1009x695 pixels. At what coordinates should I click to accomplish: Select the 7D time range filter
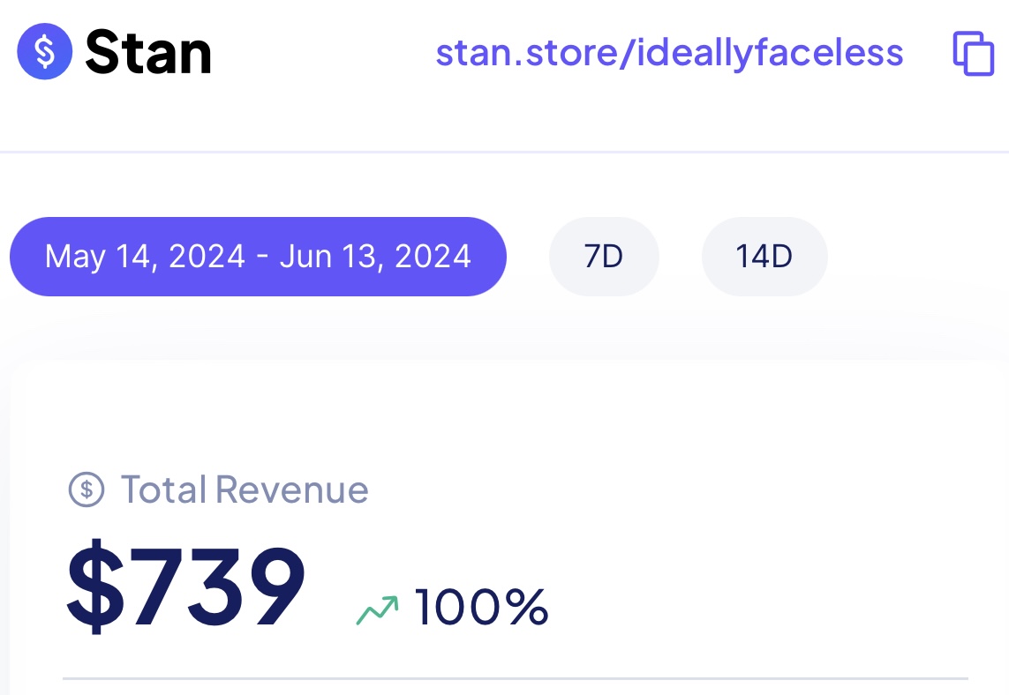[x=604, y=257]
